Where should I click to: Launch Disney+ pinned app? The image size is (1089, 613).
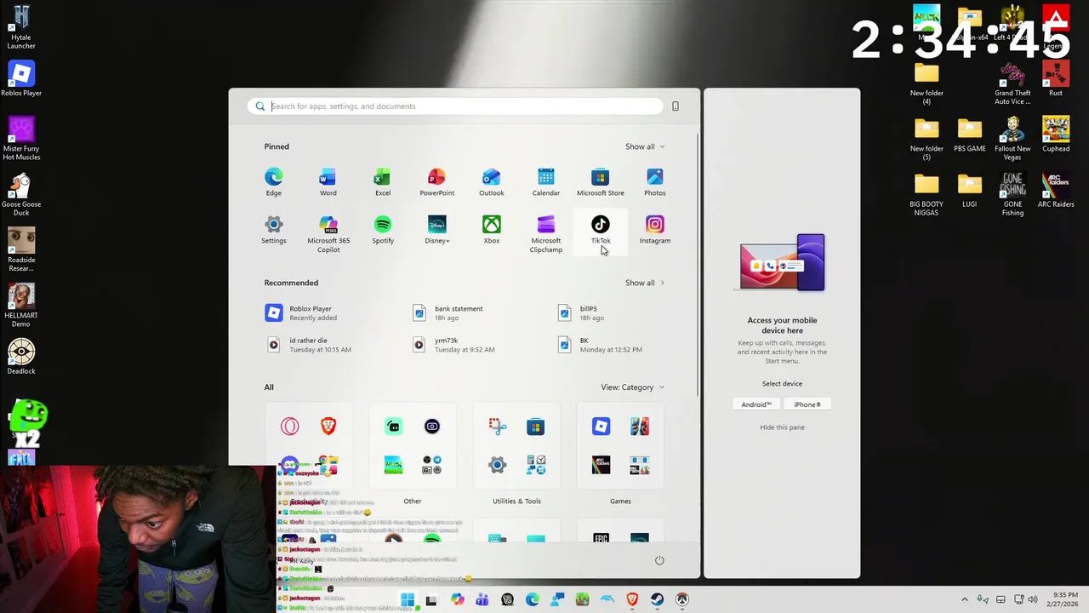[x=436, y=230]
